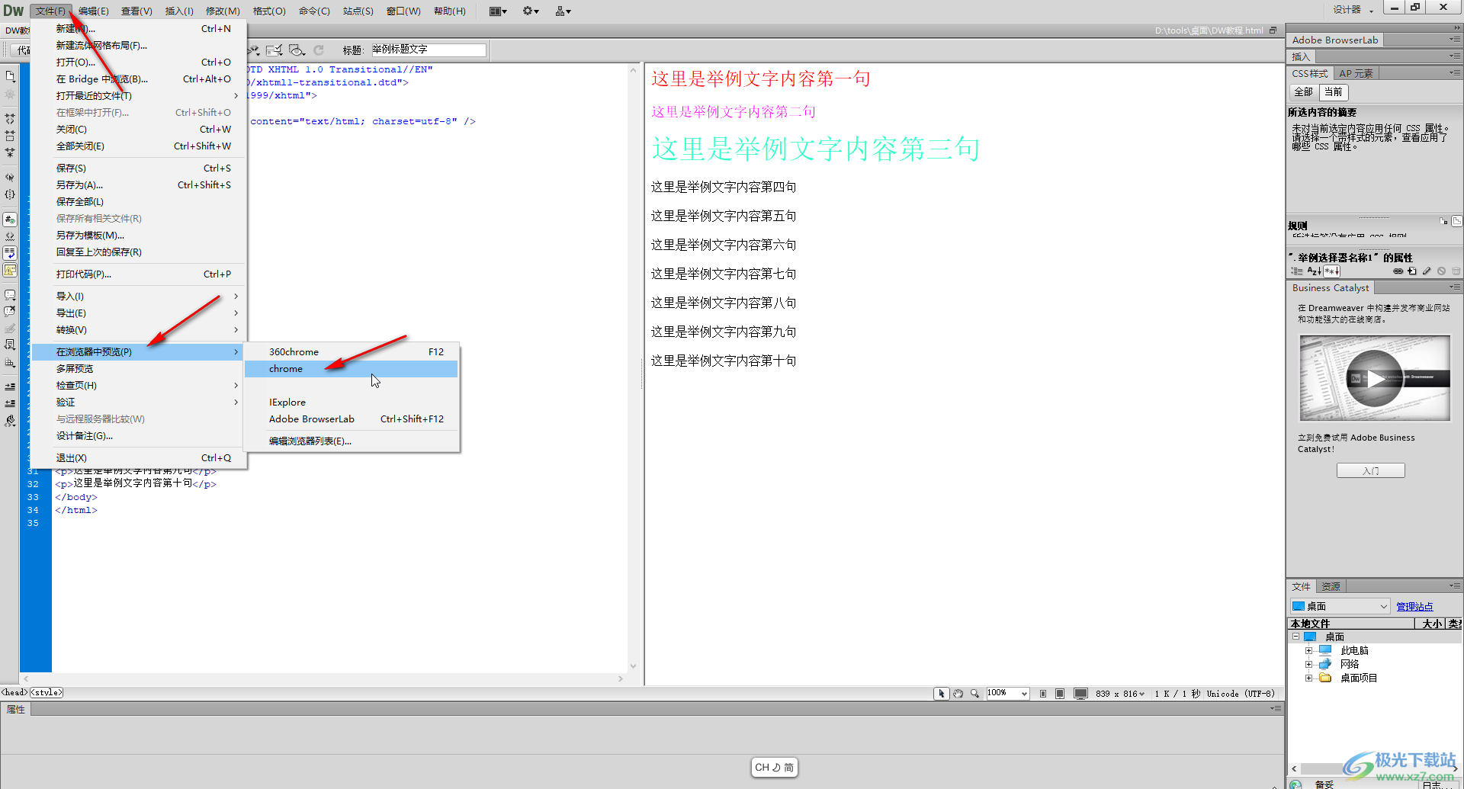This screenshot has height=789, width=1464.
Task: Click the 入门 button in Business Catalyst
Action: click(x=1370, y=471)
